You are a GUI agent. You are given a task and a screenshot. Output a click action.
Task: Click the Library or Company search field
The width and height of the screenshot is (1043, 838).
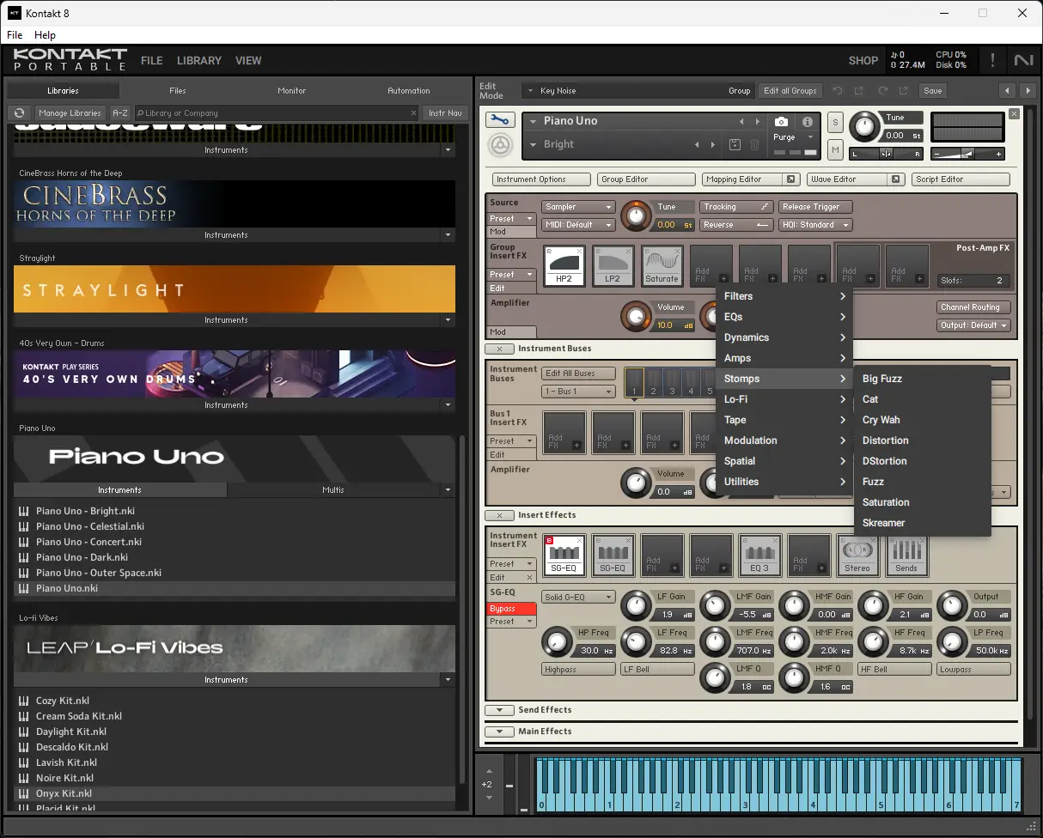[x=277, y=112]
